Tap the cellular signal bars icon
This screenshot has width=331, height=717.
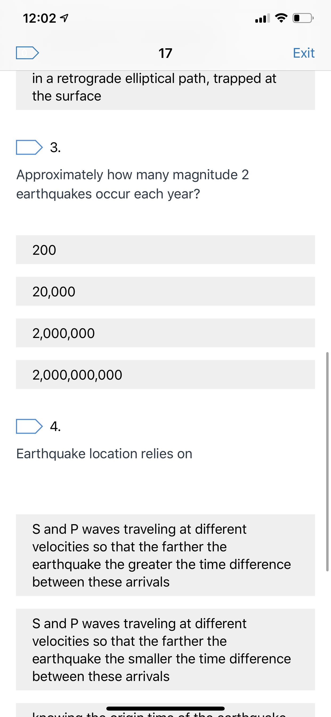click(262, 18)
